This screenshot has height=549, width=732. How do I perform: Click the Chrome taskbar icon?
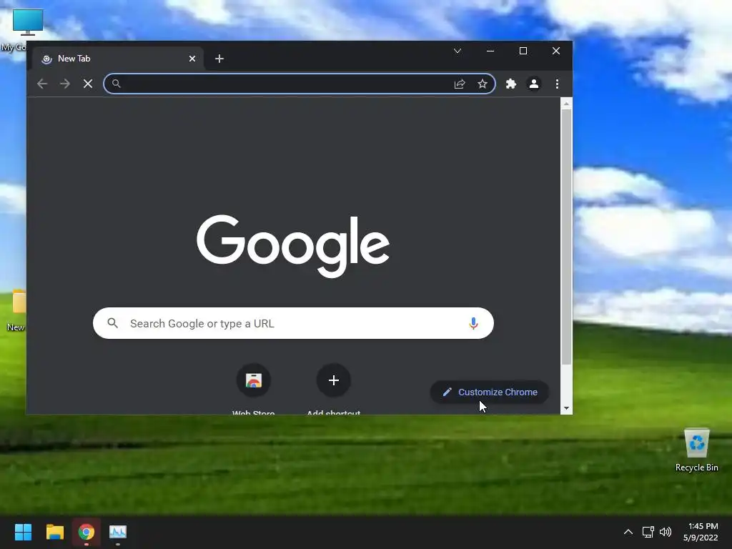pos(86,532)
